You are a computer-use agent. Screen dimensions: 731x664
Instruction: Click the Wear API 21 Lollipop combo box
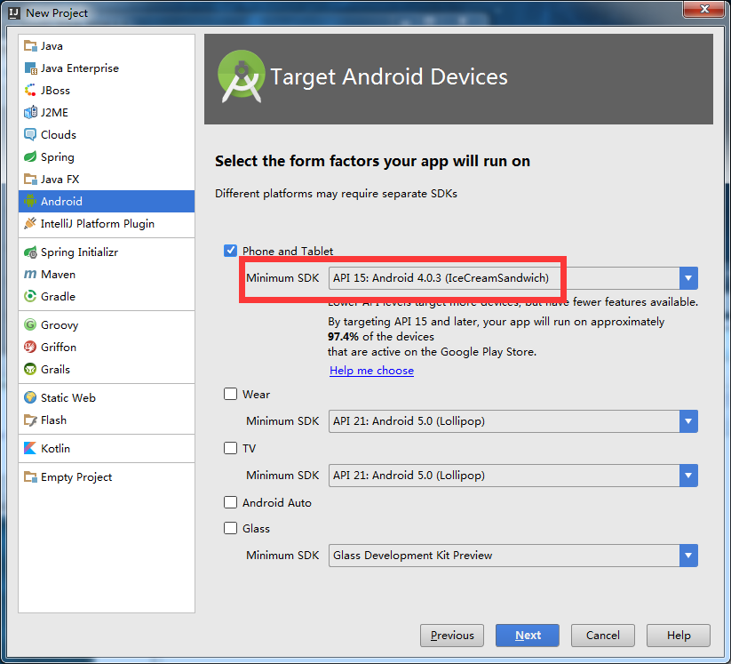pos(512,421)
